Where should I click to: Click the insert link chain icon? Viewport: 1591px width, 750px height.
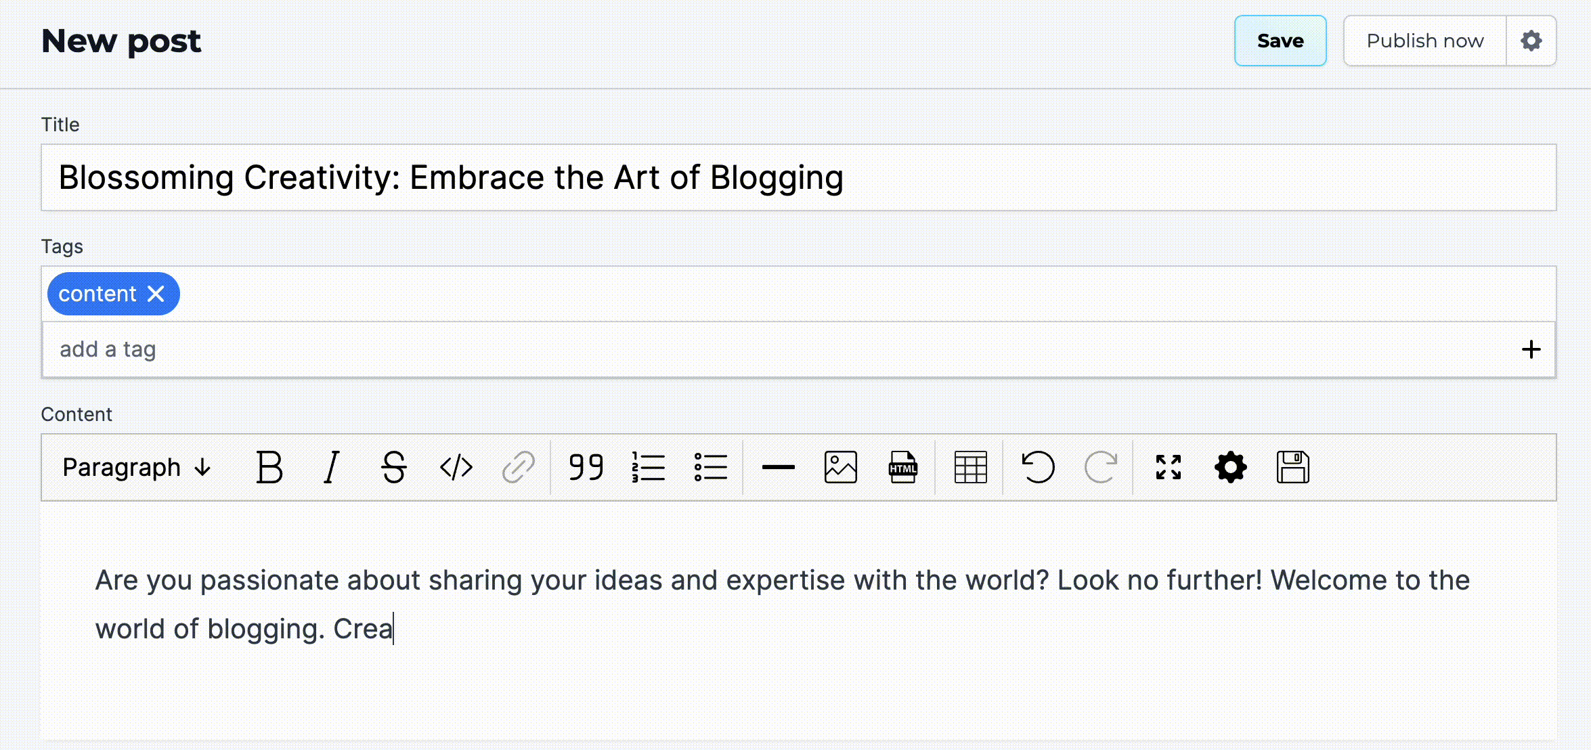coord(518,467)
